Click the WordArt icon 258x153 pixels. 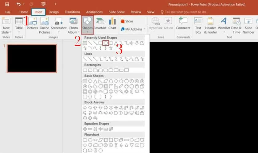pos(224,24)
